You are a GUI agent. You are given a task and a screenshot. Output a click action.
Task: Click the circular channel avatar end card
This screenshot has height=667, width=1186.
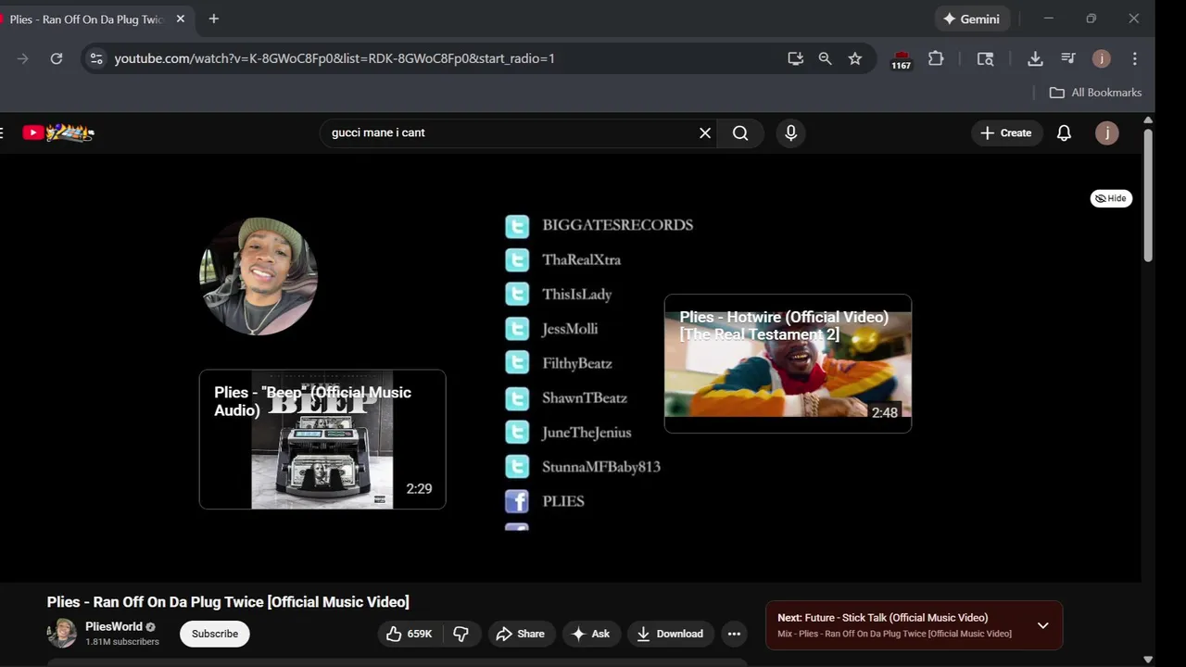tap(259, 276)
